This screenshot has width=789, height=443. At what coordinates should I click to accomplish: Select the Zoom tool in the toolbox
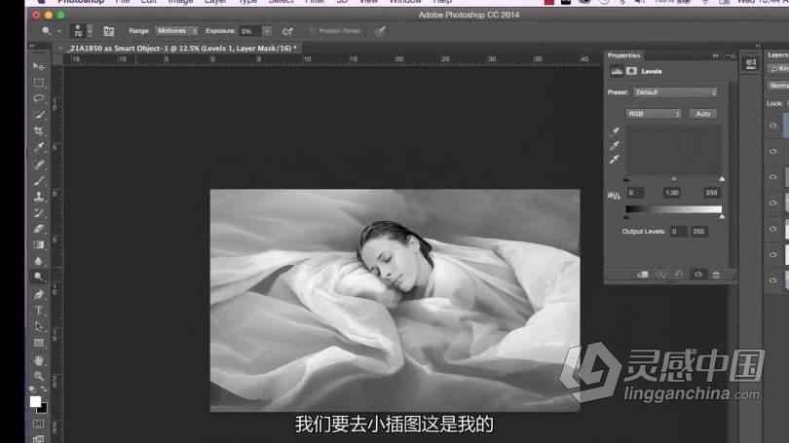tap(39, 376)
